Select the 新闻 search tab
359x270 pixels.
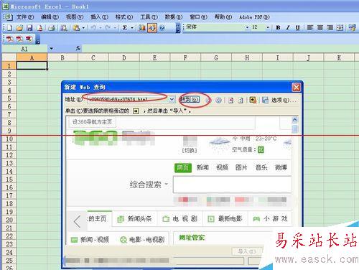tap(202, 167)
